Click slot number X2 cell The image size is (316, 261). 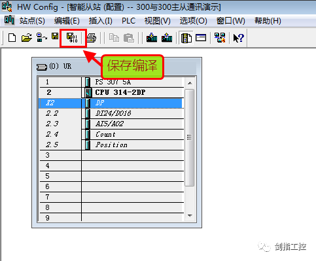[60, 103]
